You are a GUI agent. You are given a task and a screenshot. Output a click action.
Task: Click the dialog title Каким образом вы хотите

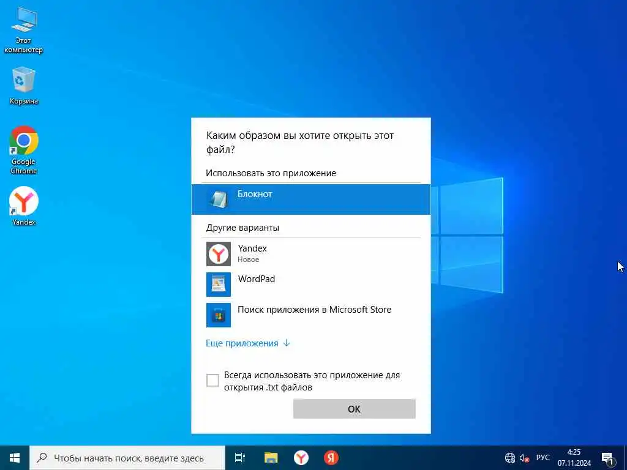(x=300, y=142)
